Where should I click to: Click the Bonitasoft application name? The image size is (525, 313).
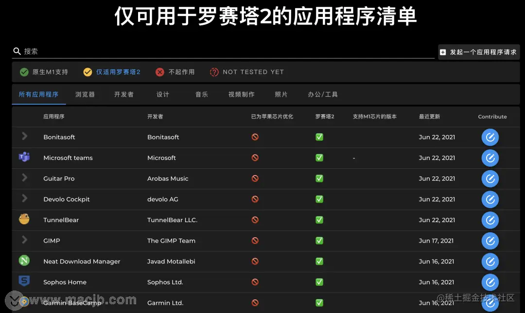click(59, 137)
